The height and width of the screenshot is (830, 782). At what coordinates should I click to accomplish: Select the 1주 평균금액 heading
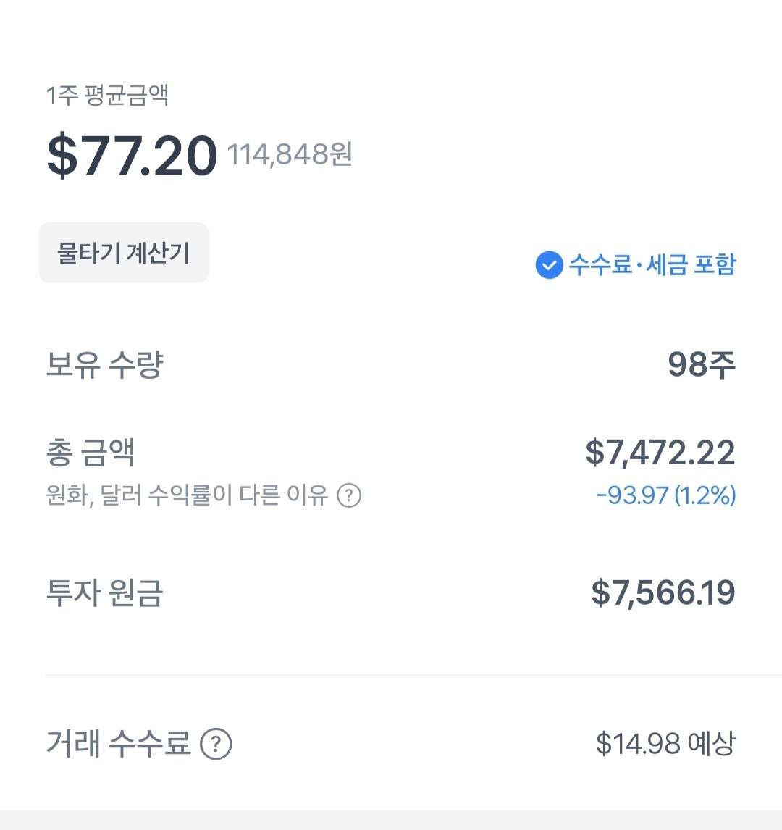click(107, 96)
